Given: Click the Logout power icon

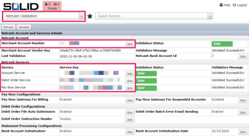Looking at the screenshot, I should tap(234, 5).
